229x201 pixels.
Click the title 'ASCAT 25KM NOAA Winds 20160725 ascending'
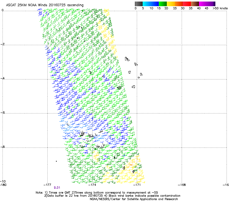(x=45, y=5)
